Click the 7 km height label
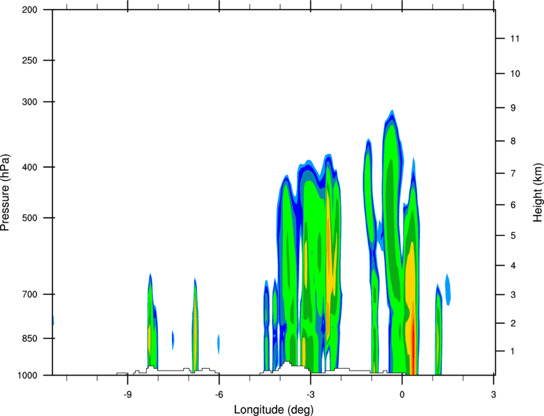The width and height of the screenshot is (544, 416). pos(513,173)
